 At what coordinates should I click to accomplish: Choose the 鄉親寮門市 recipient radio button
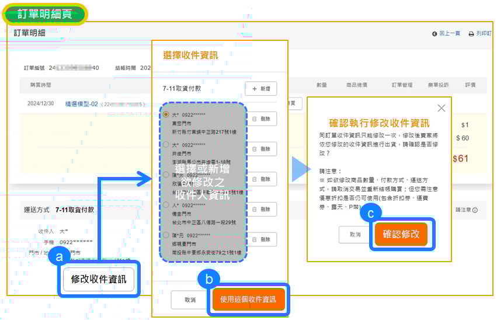point(166,235)
